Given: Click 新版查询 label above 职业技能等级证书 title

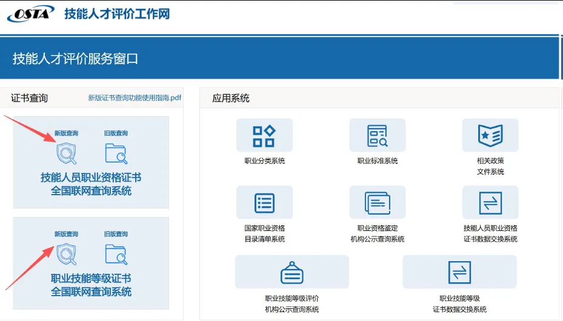Looking at the screenshot, I should pos(67,234).
